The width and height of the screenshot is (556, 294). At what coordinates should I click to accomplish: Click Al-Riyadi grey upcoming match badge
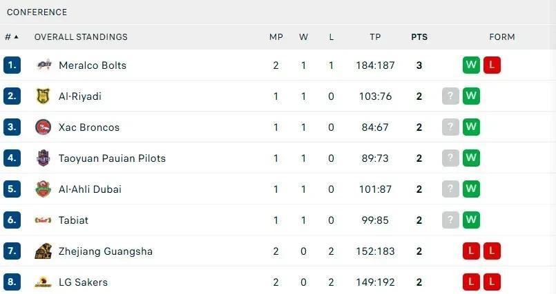[x=450, y=96]
